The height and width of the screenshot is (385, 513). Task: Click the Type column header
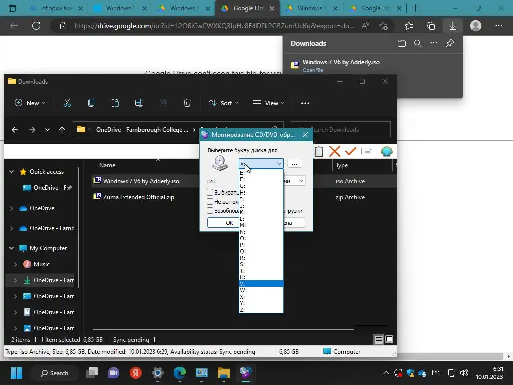point(342,165)
